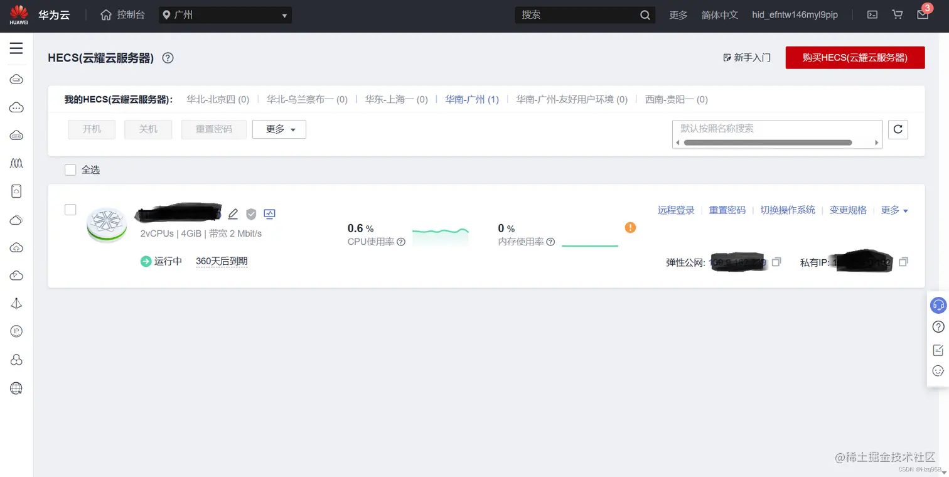Open 新手入门 guide link
949x477 pixels.
747,58
